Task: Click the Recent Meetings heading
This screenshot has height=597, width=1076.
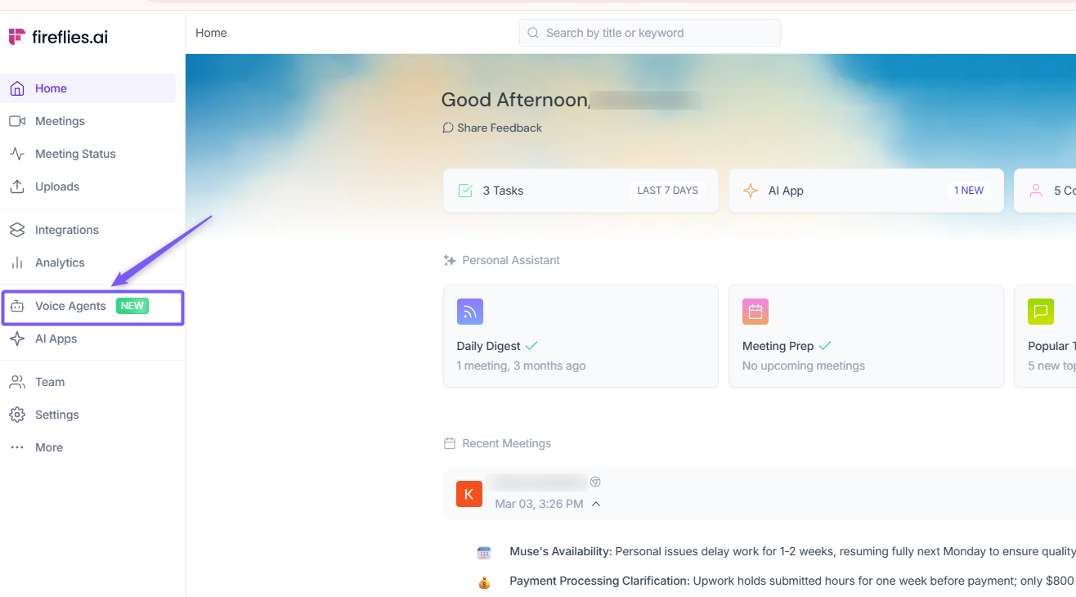Action: 507,443
